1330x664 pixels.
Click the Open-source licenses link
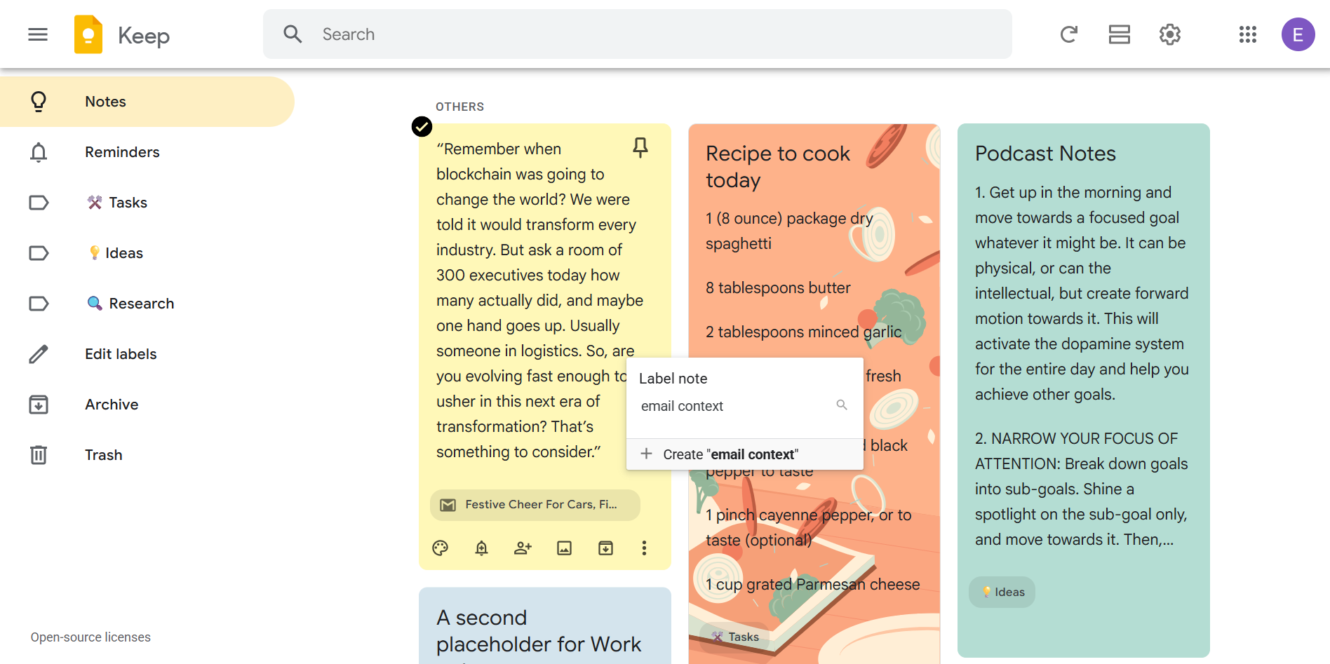pyautogui.click(x=90, y=637)
